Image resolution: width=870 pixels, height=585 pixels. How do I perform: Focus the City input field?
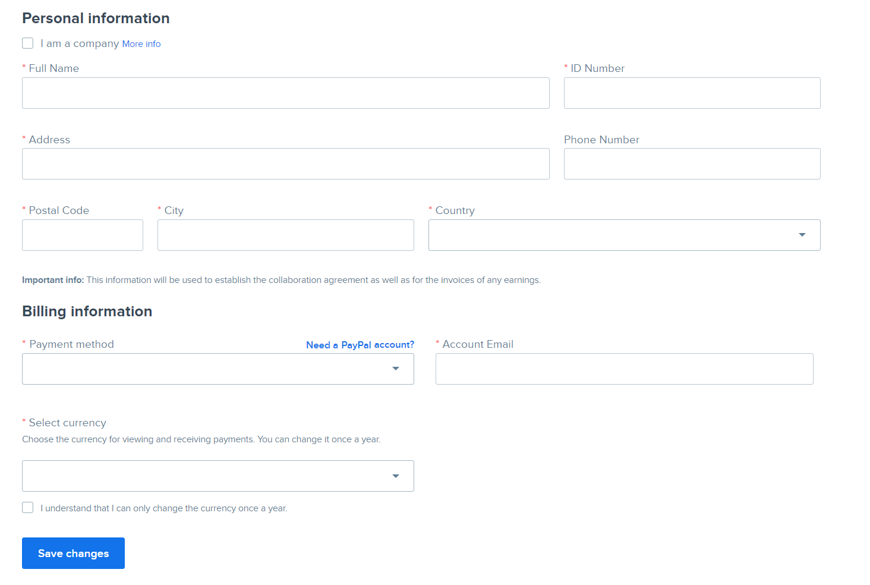pos(286,235)
